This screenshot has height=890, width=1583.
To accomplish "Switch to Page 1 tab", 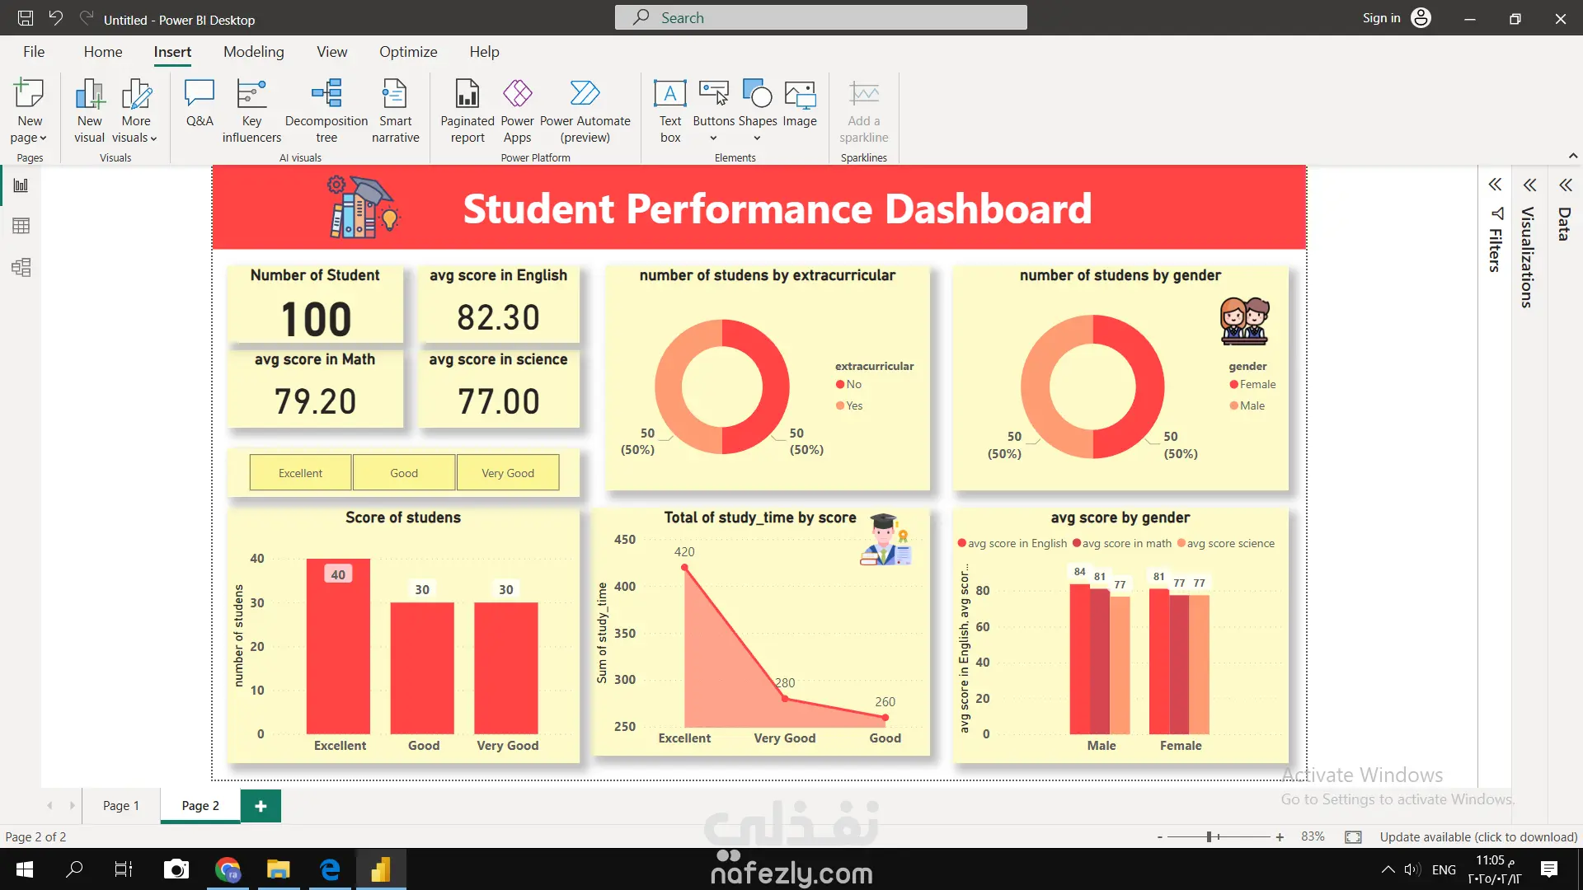I will [x=121, y=806].
